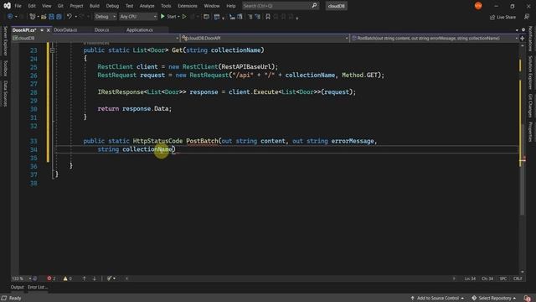Click the errors count indicator showing 2

51,279
